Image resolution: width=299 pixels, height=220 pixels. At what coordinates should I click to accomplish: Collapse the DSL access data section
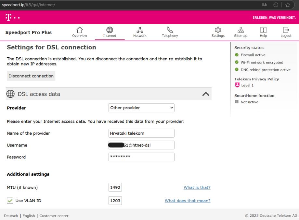(206, 94)
